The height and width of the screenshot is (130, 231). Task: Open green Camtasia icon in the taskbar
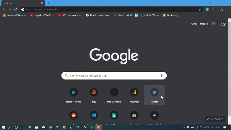tap(64, 127)
